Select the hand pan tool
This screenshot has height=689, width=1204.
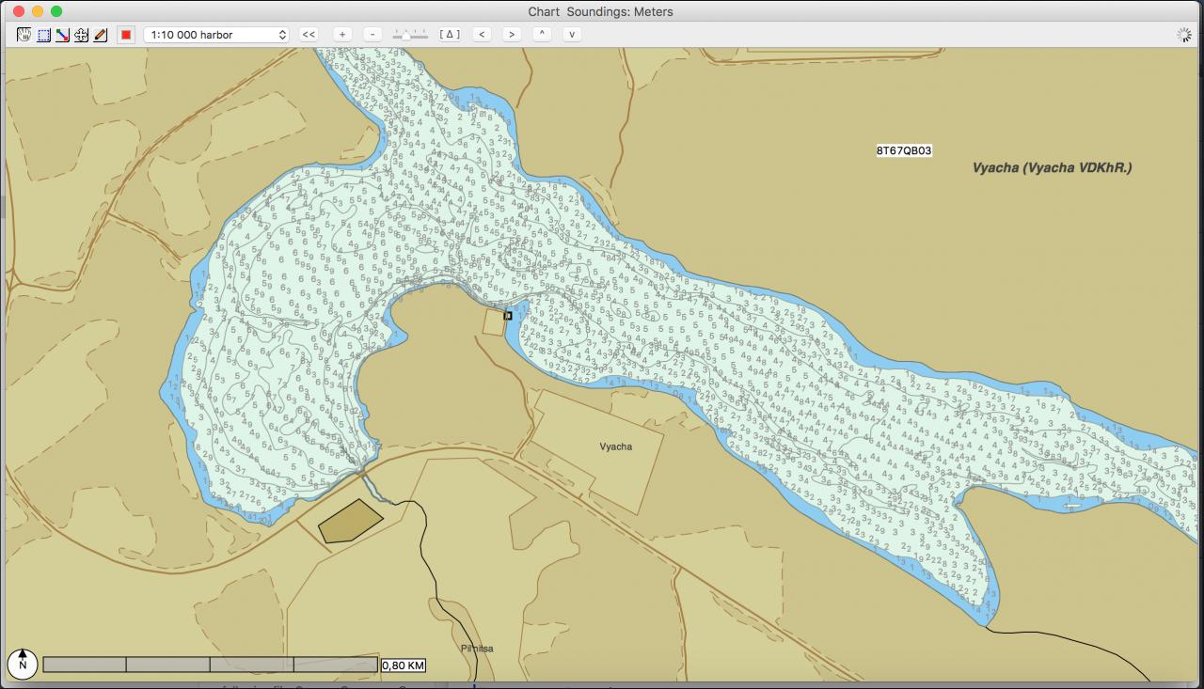click(24, 35)
